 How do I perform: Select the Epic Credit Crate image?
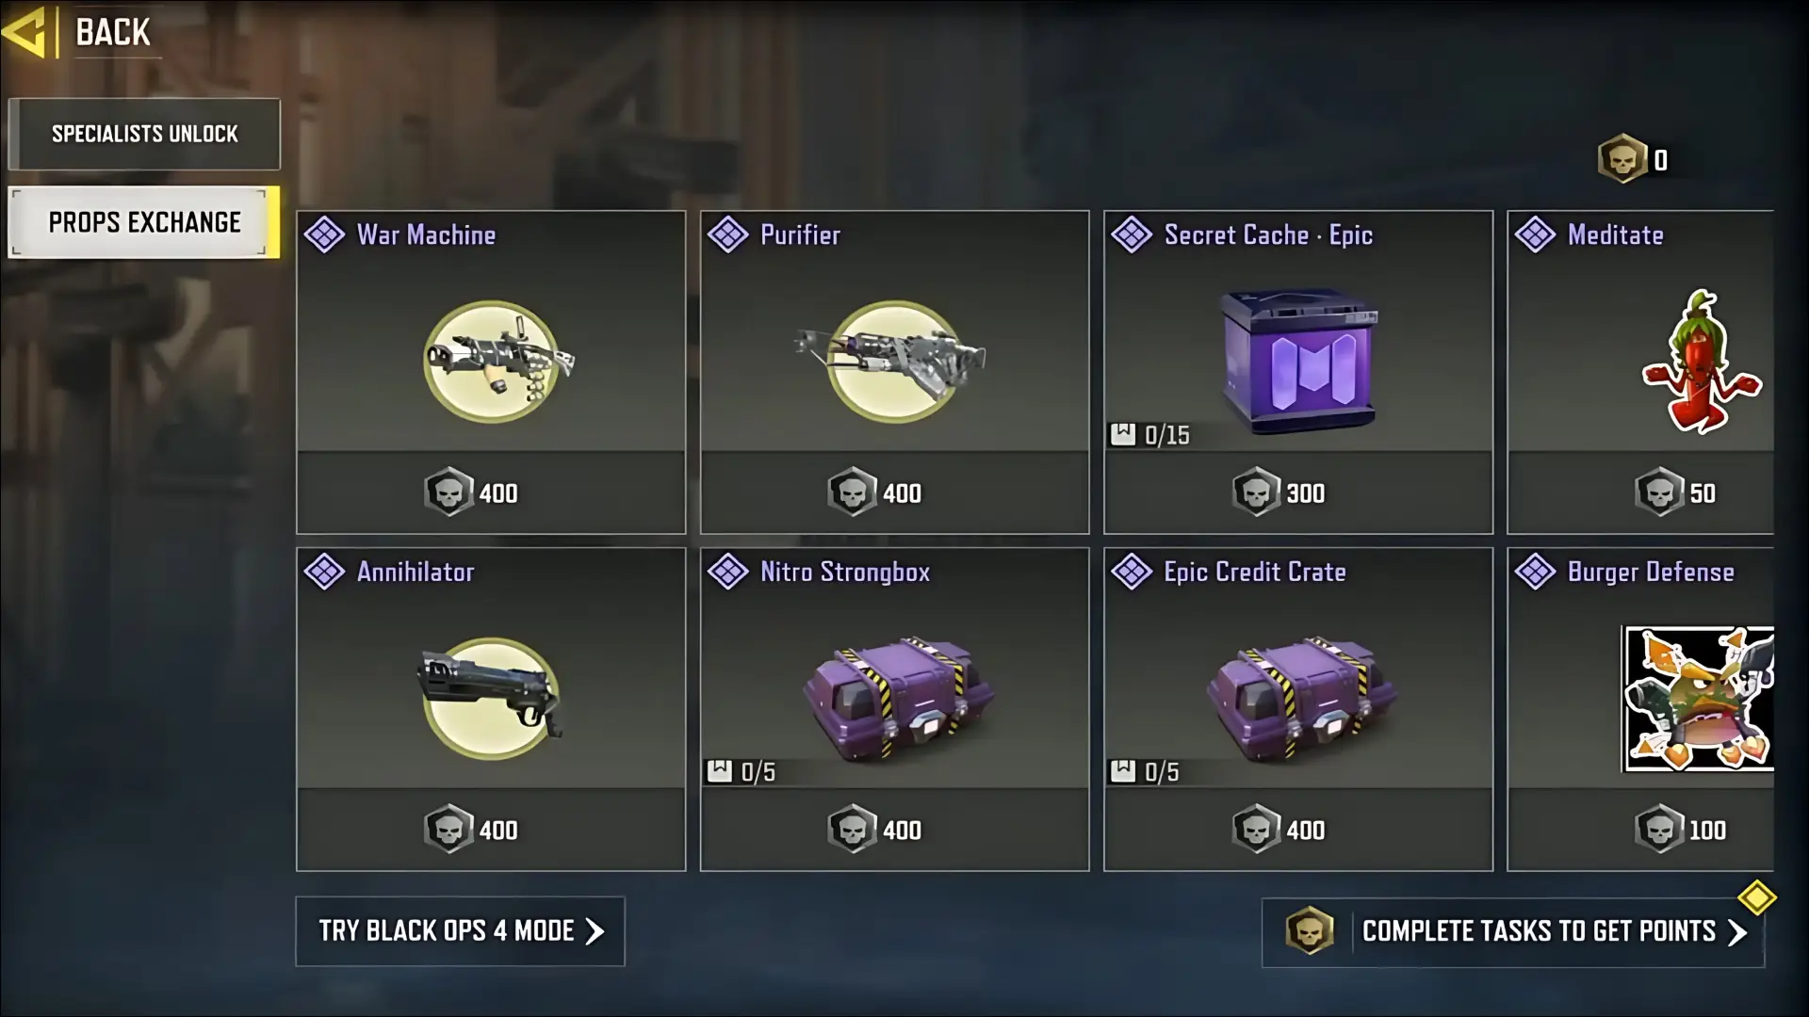point(1301,699)
